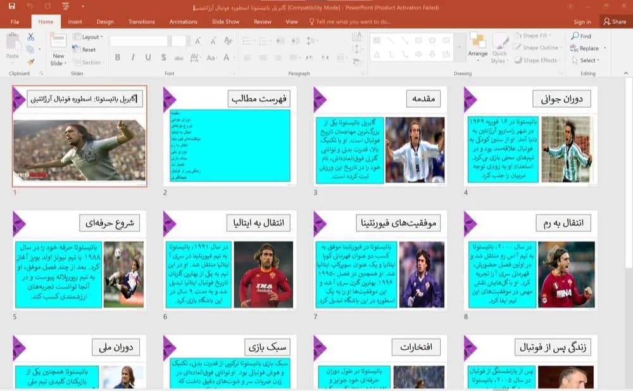
Task: Toggle text Shadow
Action: coord(163,58)
